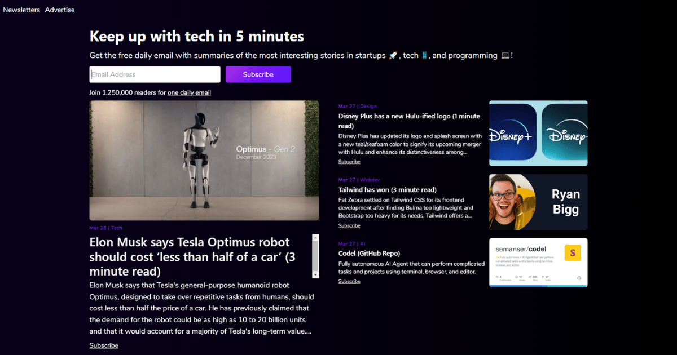
Task: Click the purple Subscribe button
Action: click(258, 74)
